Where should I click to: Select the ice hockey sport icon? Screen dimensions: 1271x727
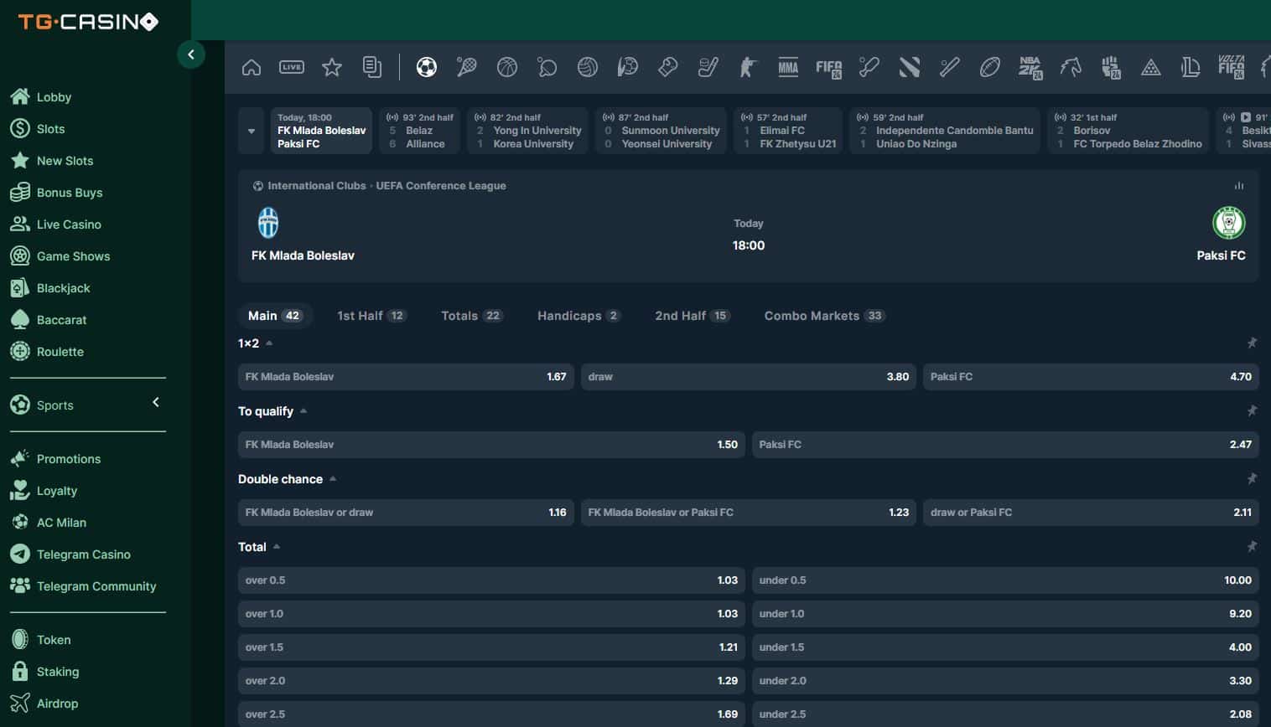(708, 67)
